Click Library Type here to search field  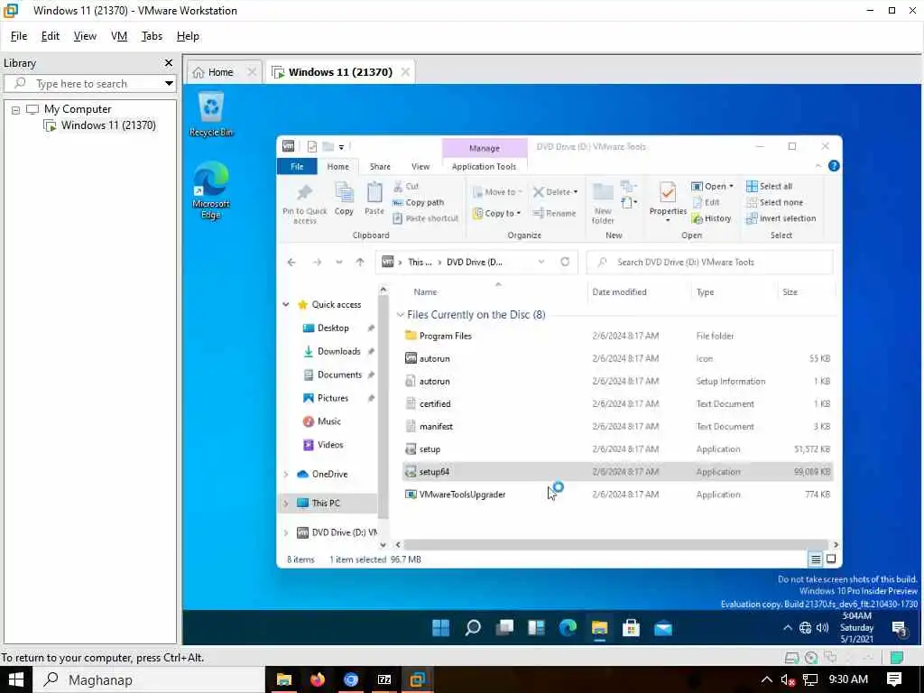coord(89,84)
